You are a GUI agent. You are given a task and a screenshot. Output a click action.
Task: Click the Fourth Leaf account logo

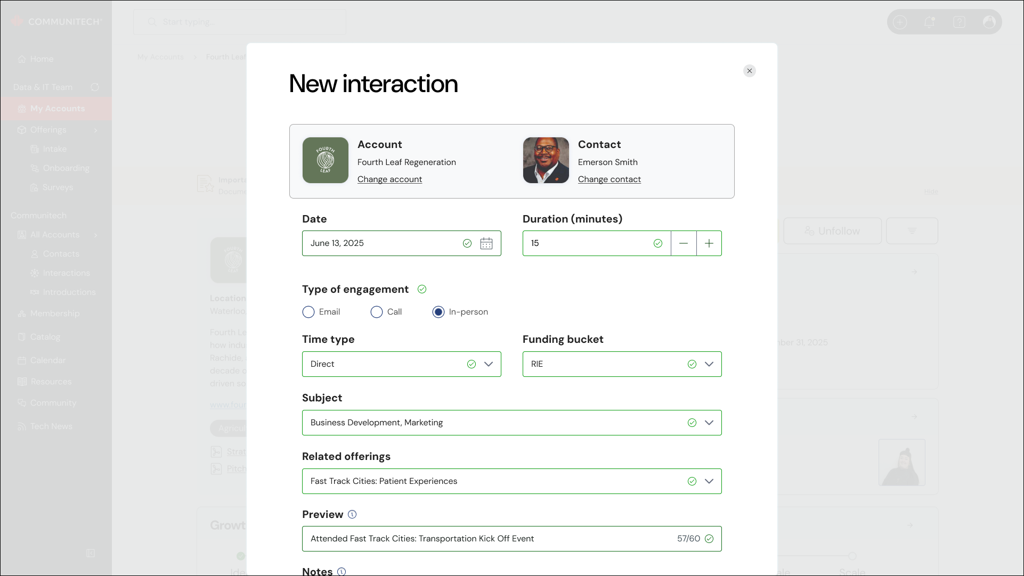(x=326, y=160)
